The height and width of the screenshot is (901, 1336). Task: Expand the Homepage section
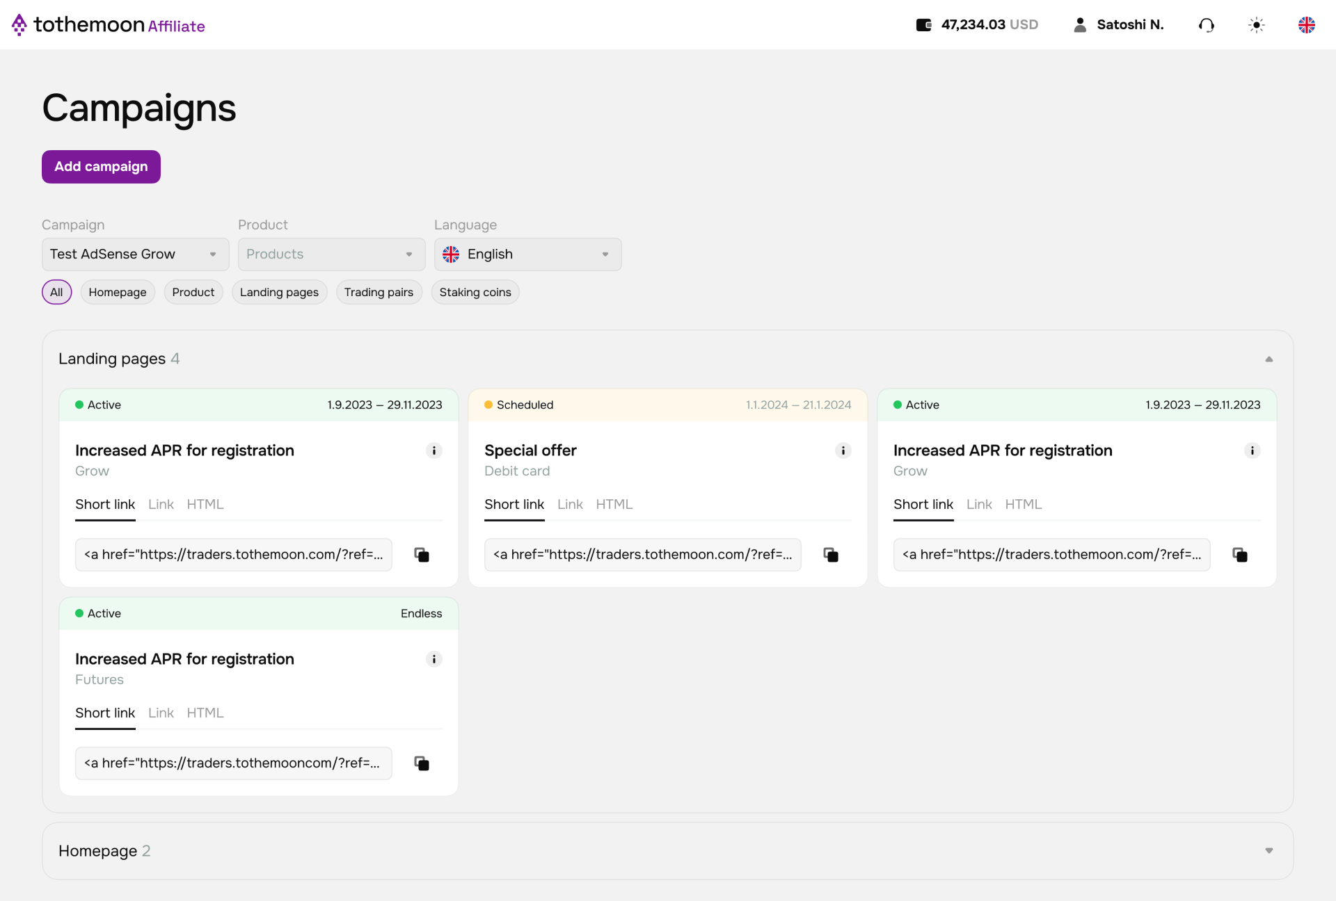(x=1269, y=851)
